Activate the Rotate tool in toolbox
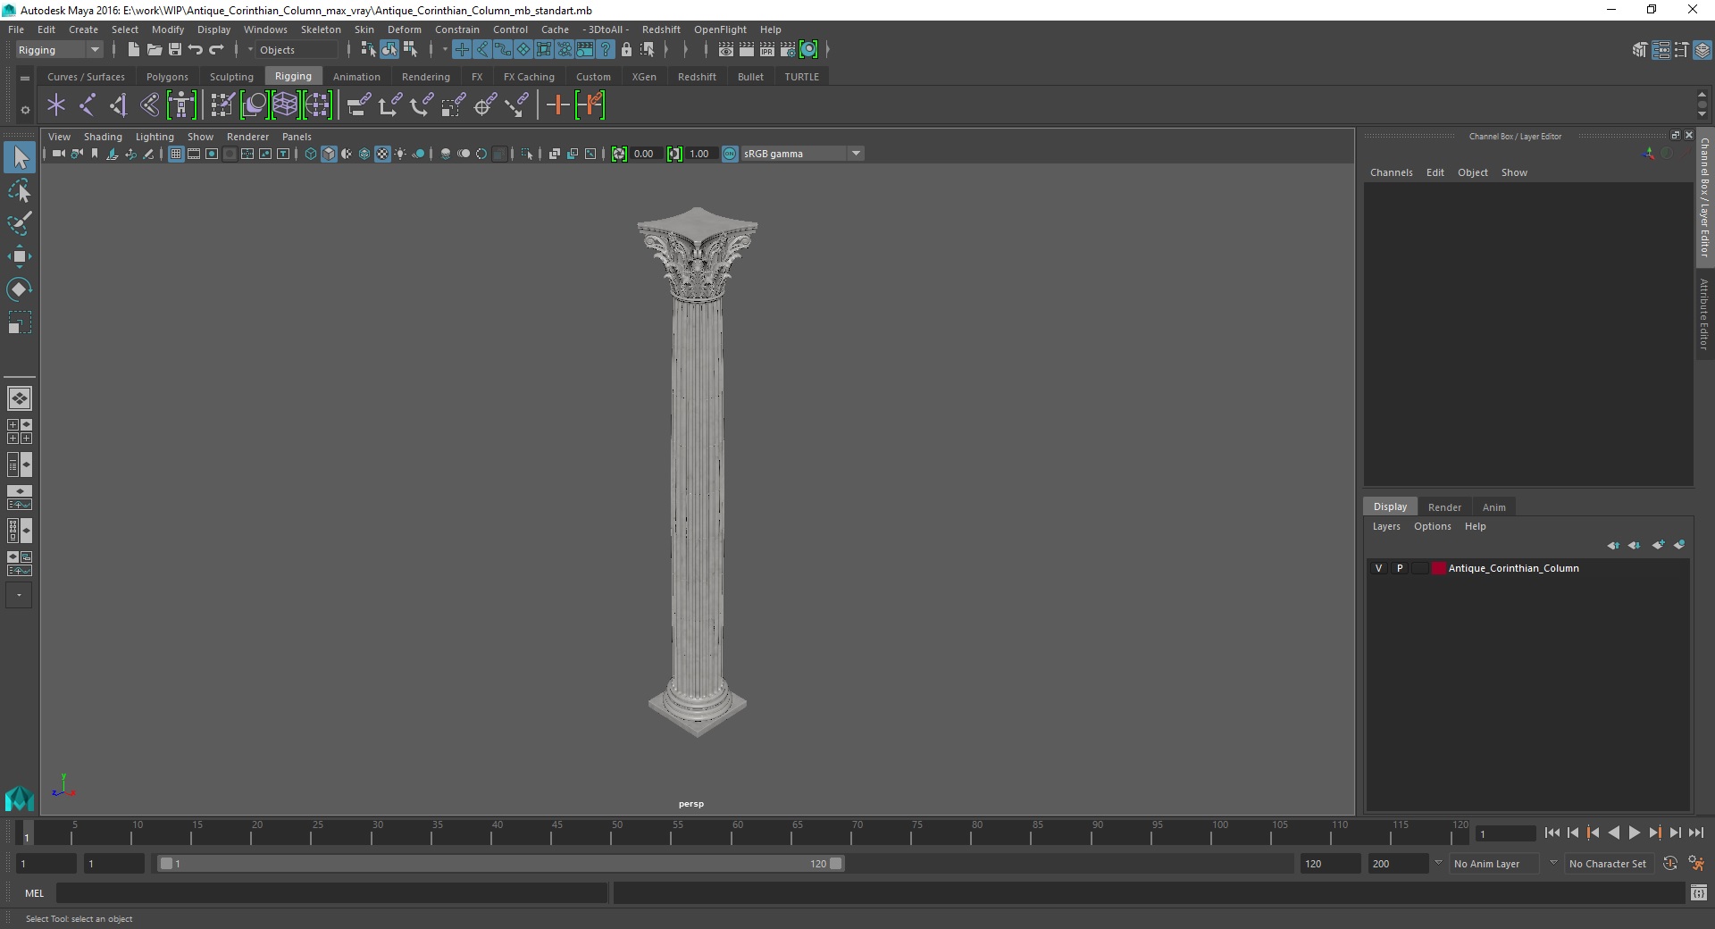Image resolution: width=1715 pixels, height=929 pixels. (x=20, y=289)
